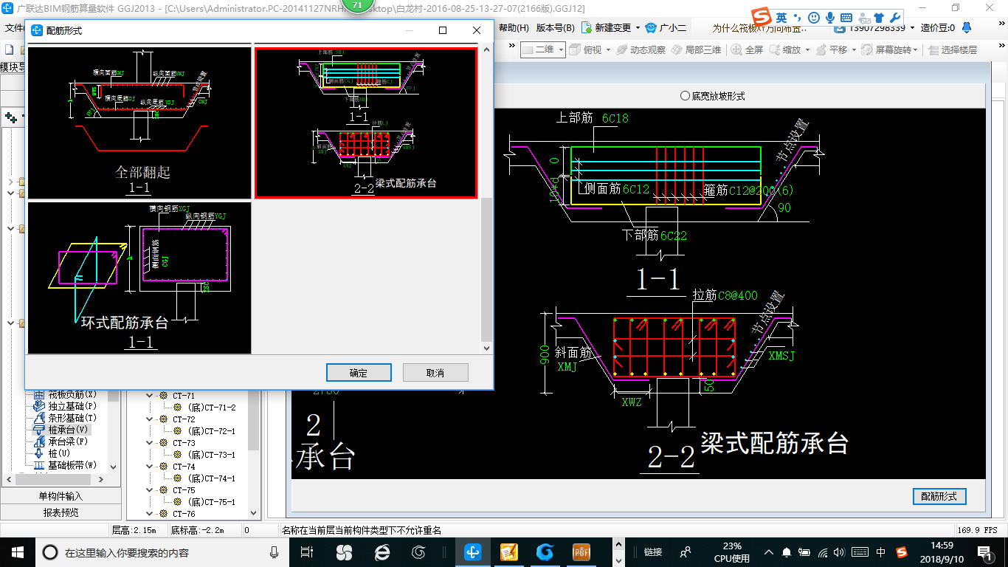Click the 层高 2.15m status entry
This screenshot has width=1008, height=567.
tap(134, 530)
